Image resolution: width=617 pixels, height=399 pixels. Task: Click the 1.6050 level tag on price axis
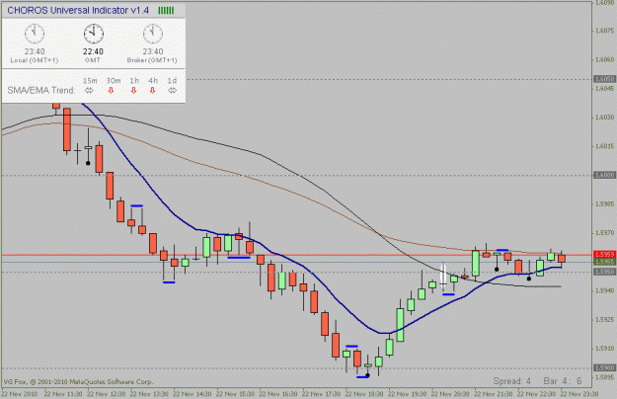coord(604,79)
